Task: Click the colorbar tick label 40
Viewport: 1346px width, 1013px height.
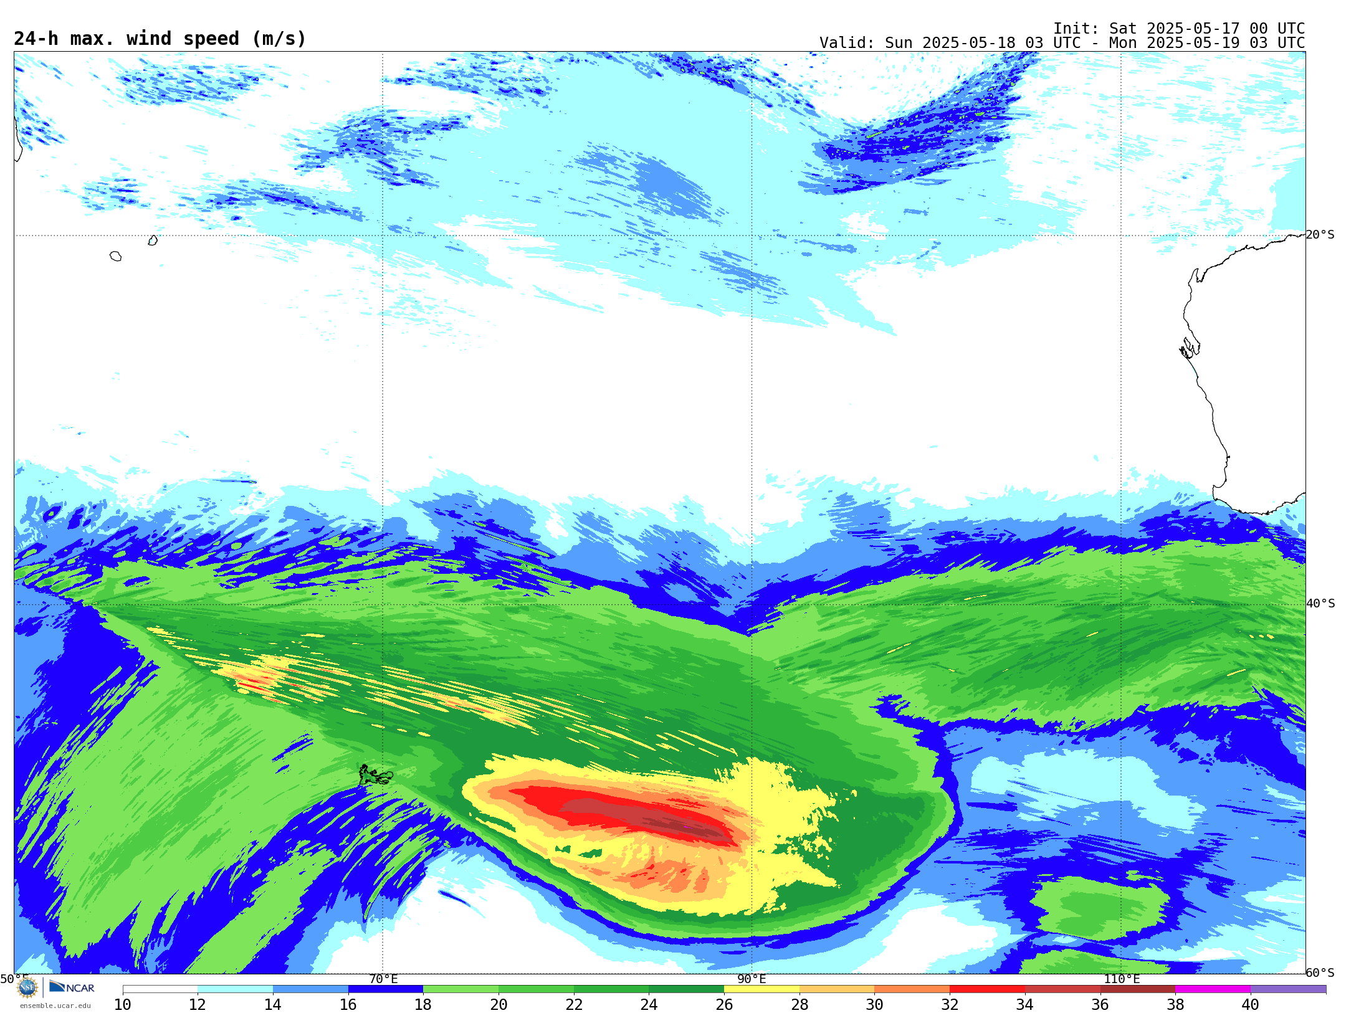Action: pos(1251,1004)
